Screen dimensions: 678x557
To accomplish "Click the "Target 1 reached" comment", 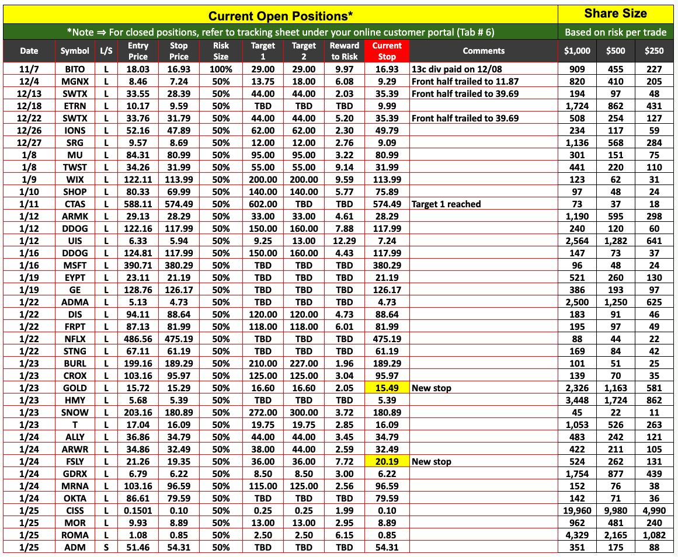I will coord(446,204).
